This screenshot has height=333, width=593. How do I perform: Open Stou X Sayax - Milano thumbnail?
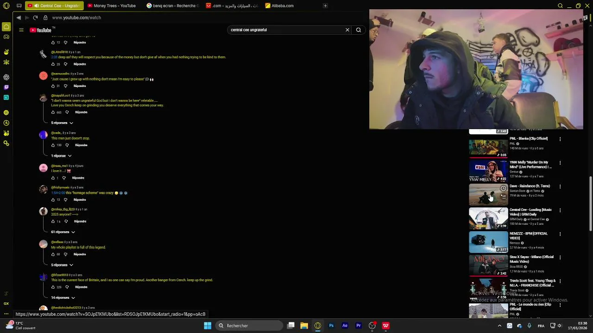[x=488, y=265]
